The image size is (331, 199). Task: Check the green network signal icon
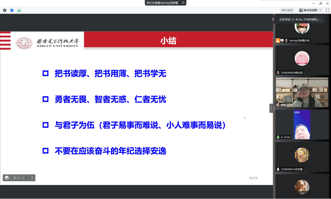point(19,10)
